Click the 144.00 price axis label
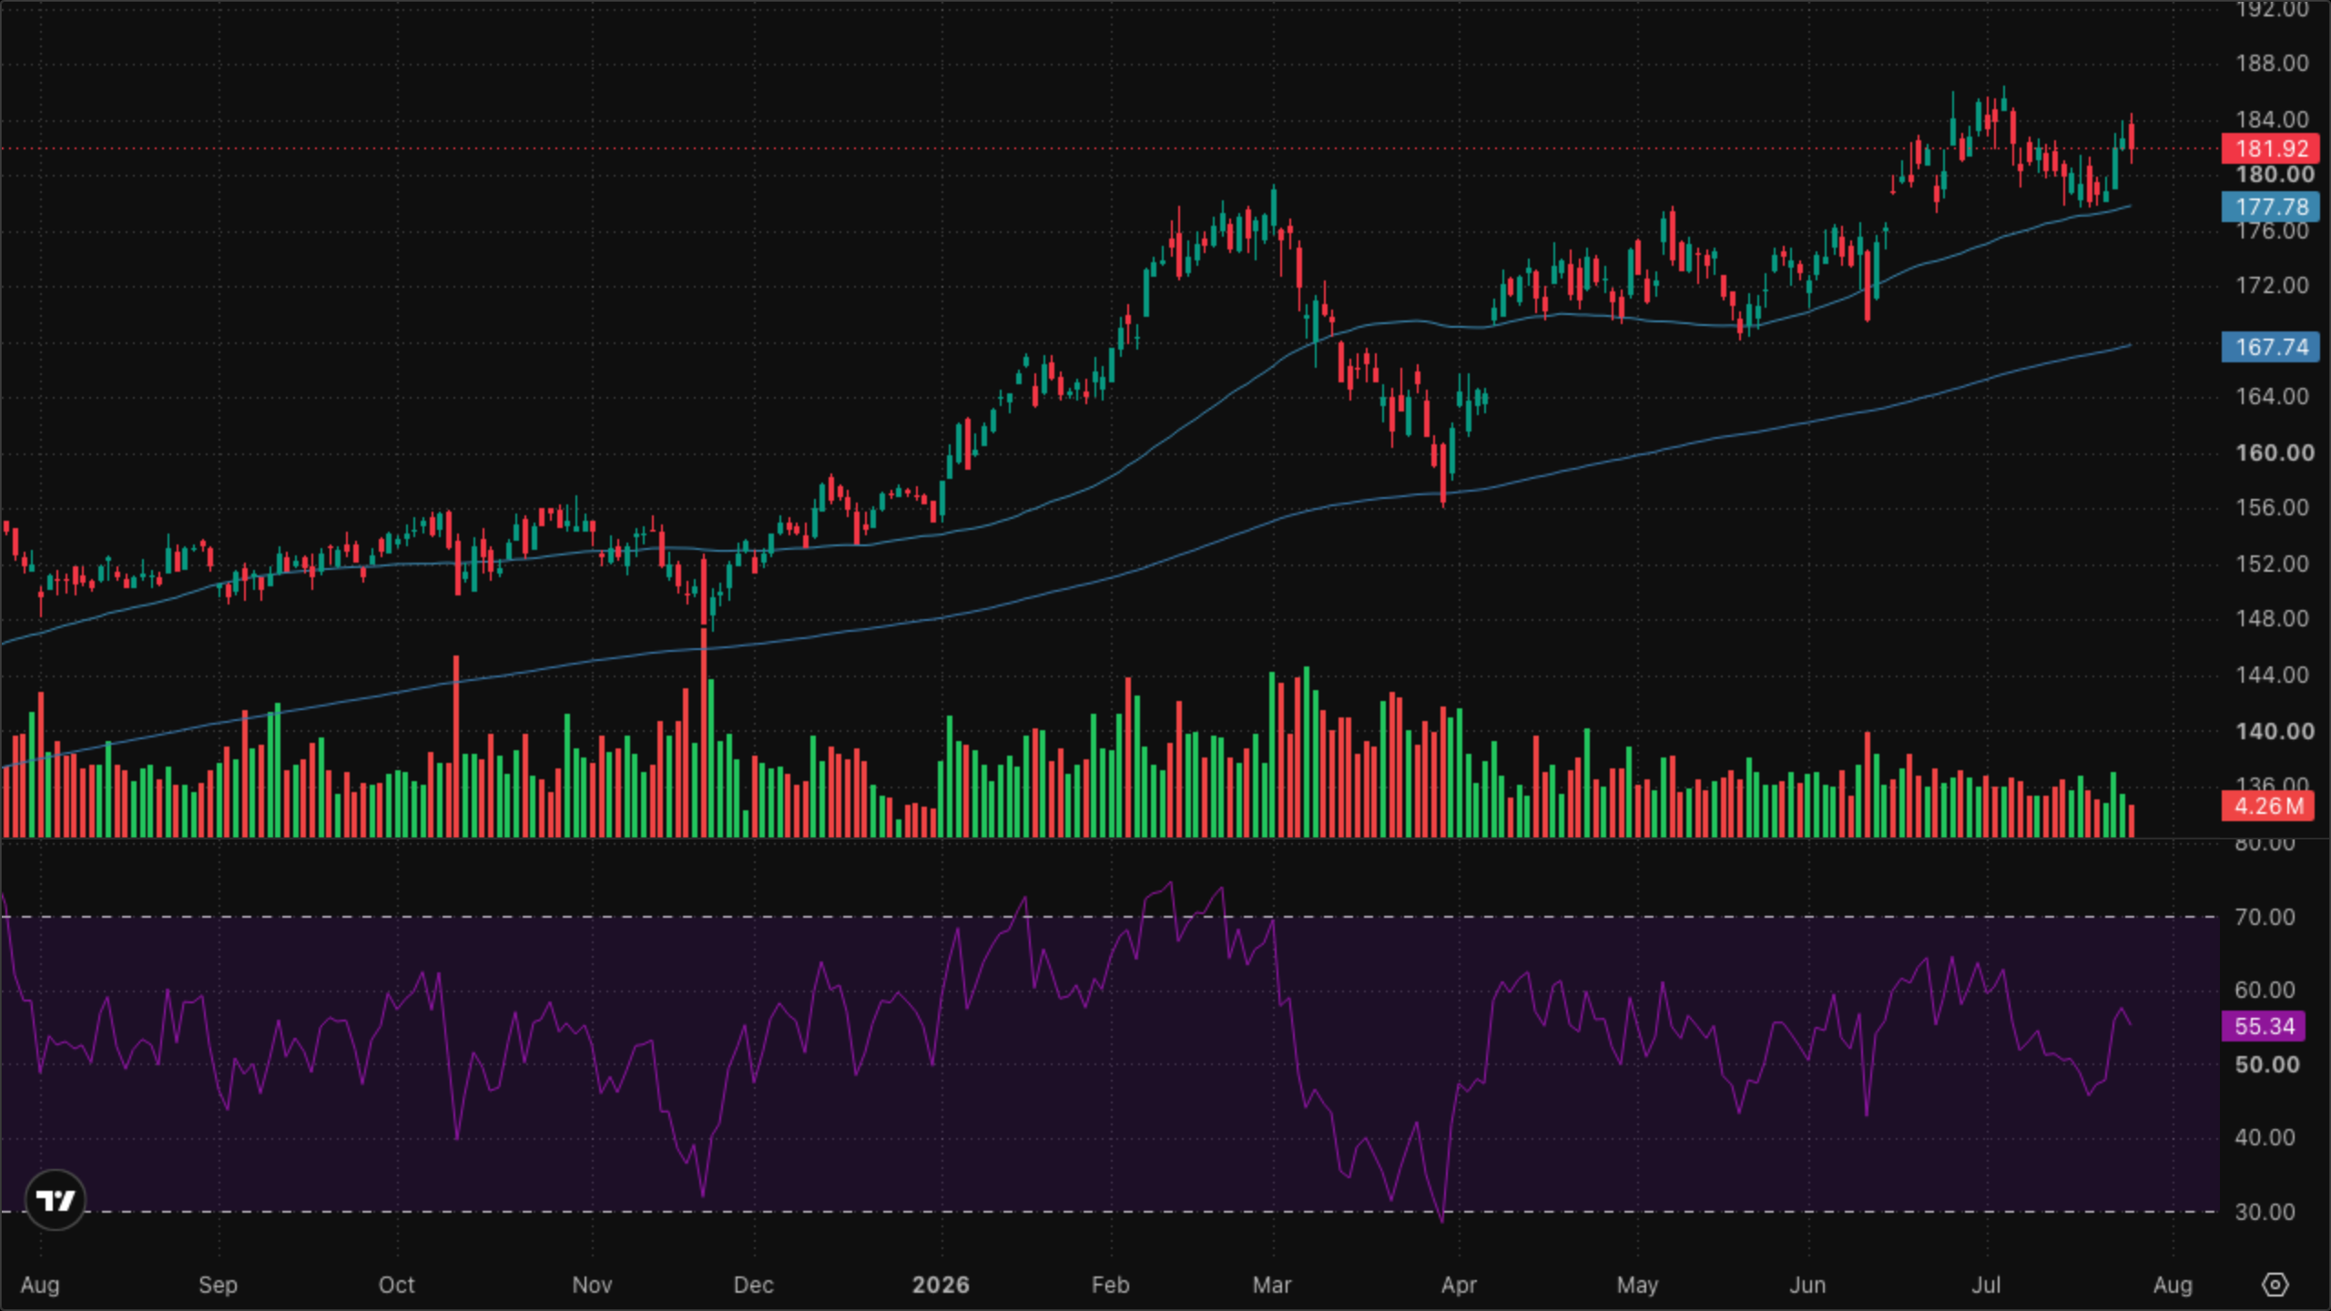The image size is (2331, 1311). pos(2272,675)
